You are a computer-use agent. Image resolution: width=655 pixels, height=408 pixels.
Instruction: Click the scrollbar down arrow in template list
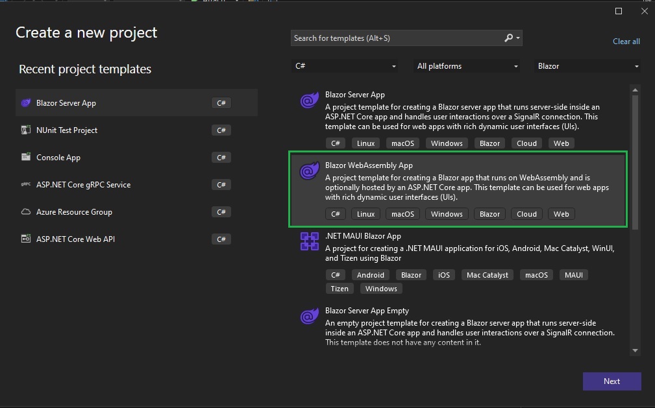coord(635,351)
